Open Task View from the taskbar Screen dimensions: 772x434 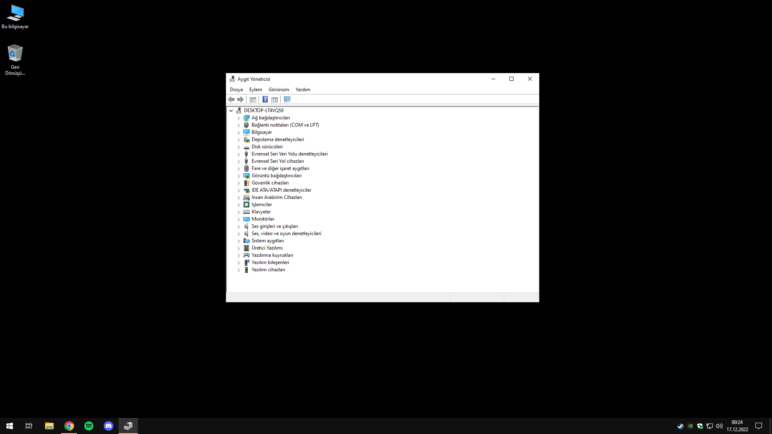pos(29,426)
